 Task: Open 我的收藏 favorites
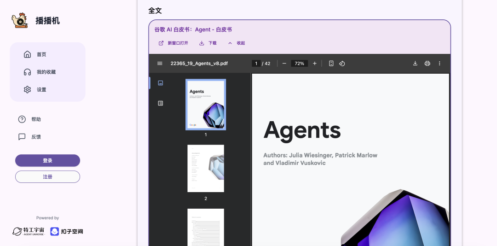47,72
